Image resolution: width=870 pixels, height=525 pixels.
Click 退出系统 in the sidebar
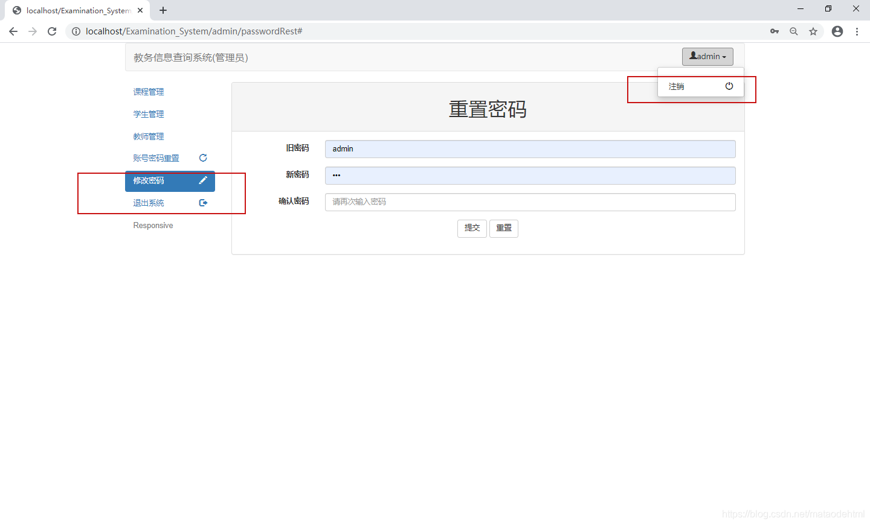[149, 203]
